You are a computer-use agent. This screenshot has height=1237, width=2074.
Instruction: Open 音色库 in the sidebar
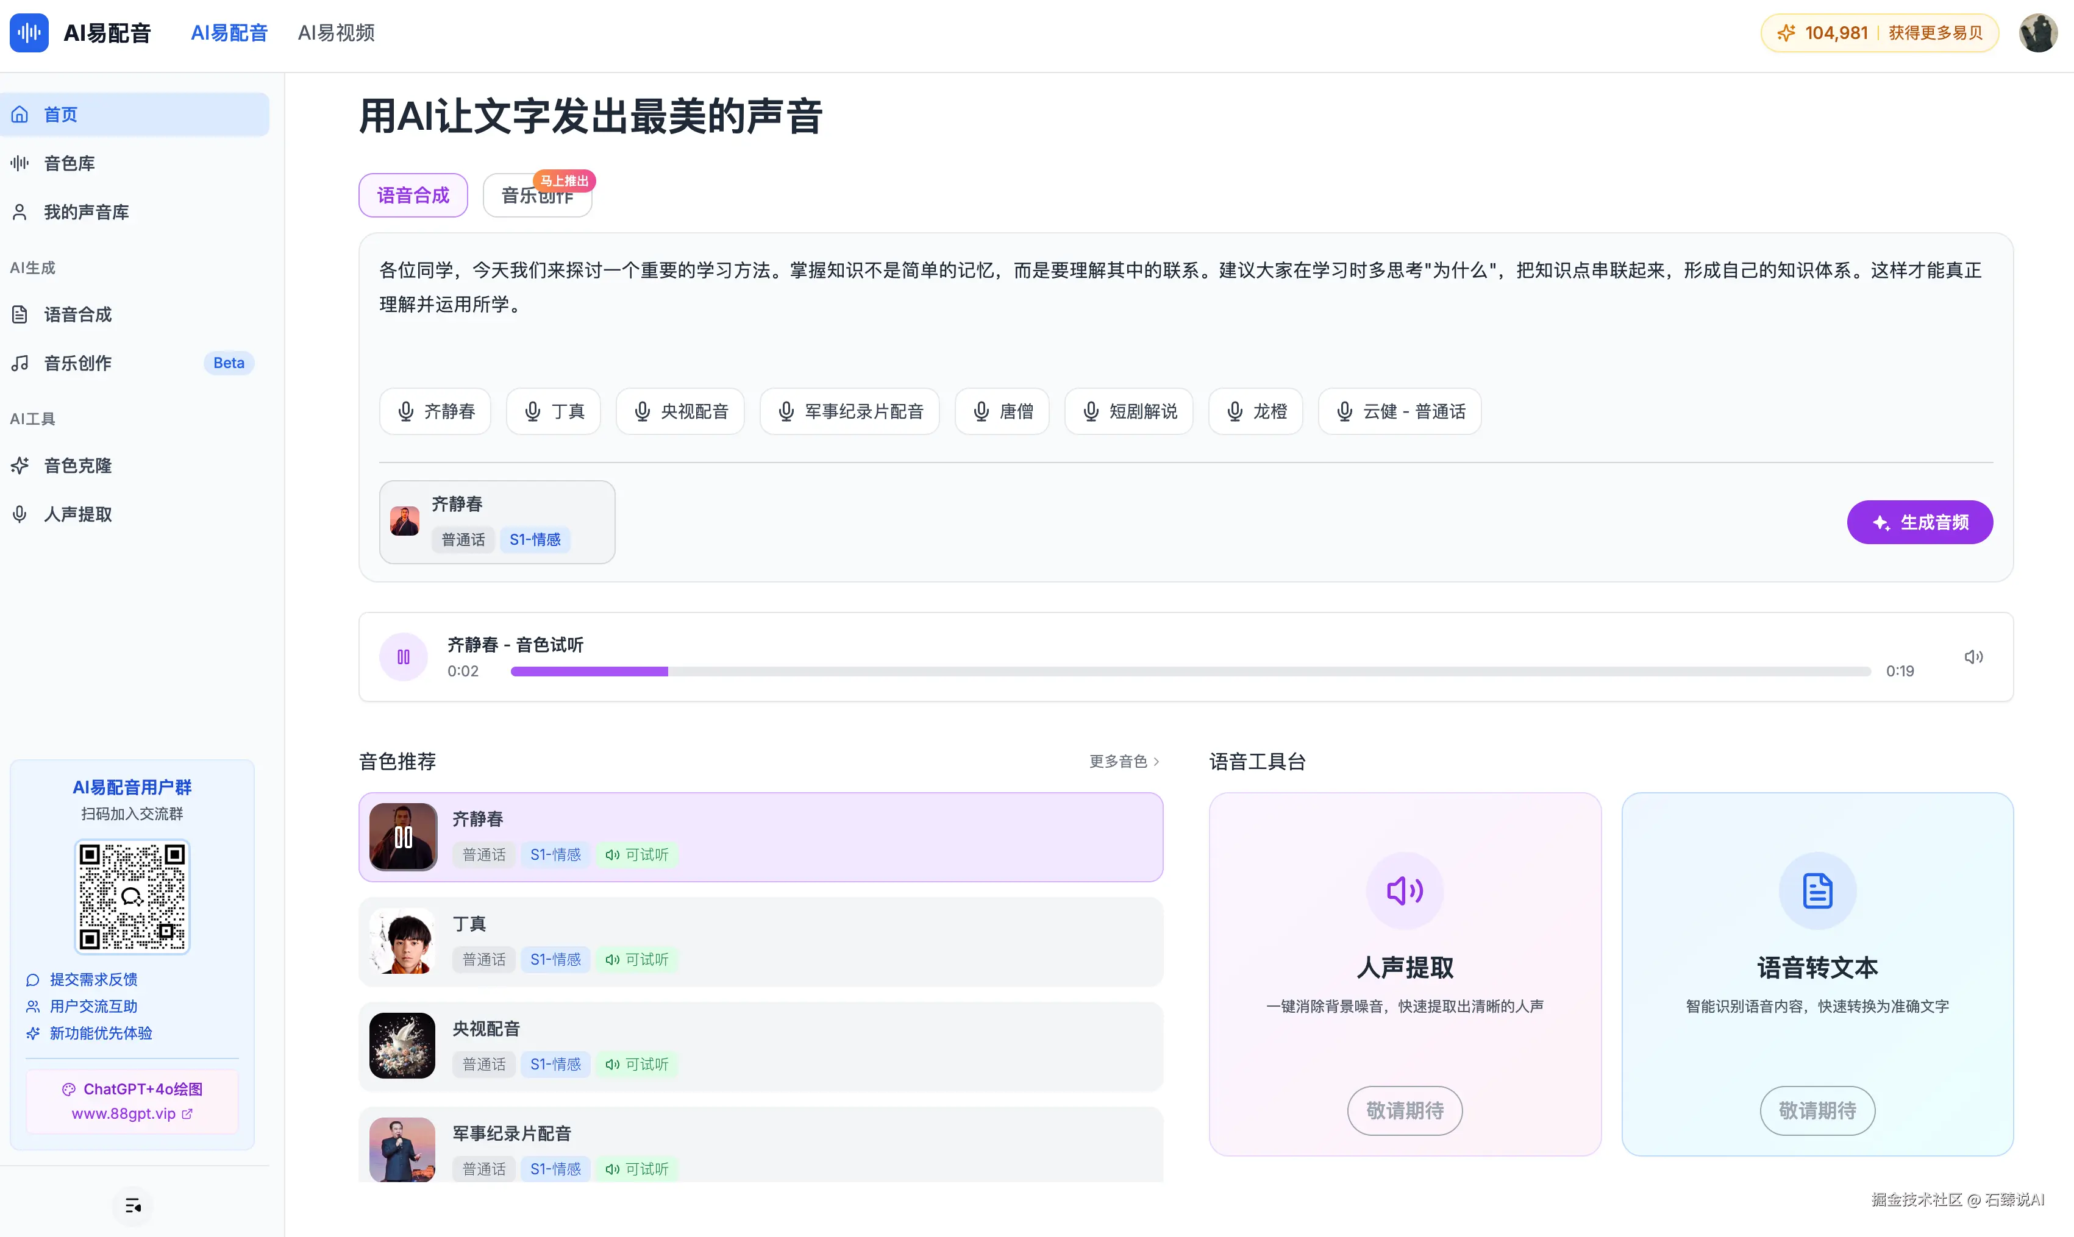[x=69, y=163]
